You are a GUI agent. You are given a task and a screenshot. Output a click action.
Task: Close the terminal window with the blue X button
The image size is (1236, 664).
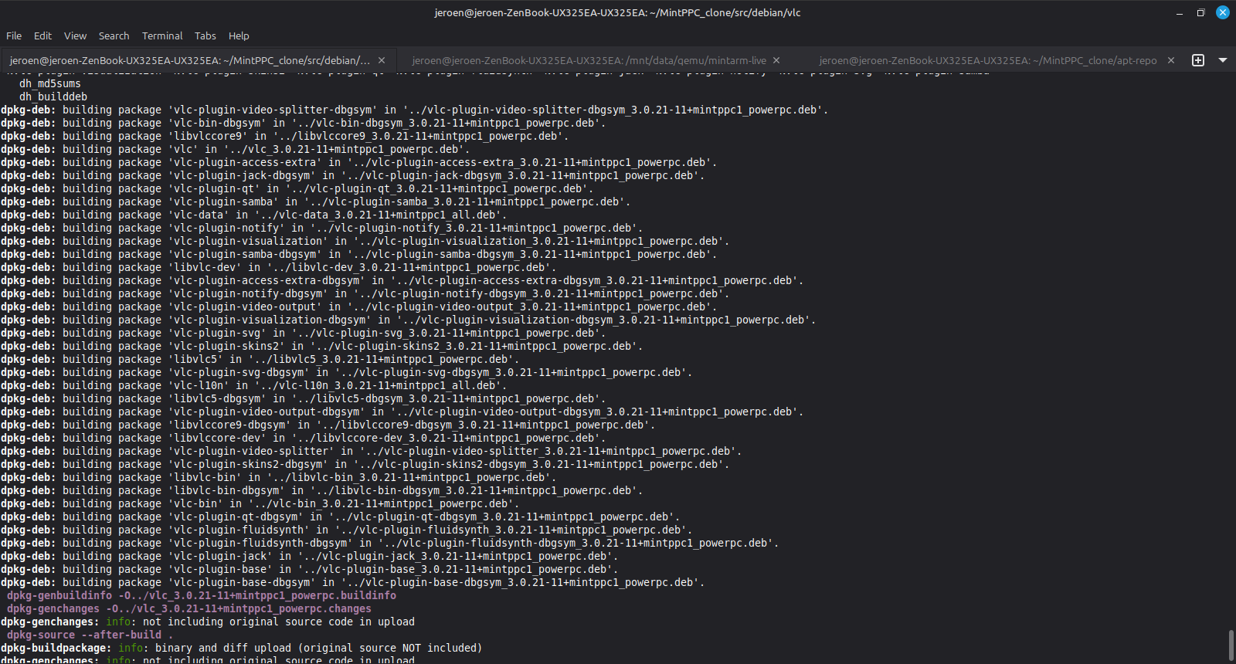(x=1223, y=12)
